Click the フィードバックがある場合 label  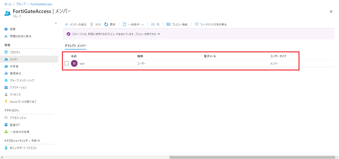tap(213, 25)
